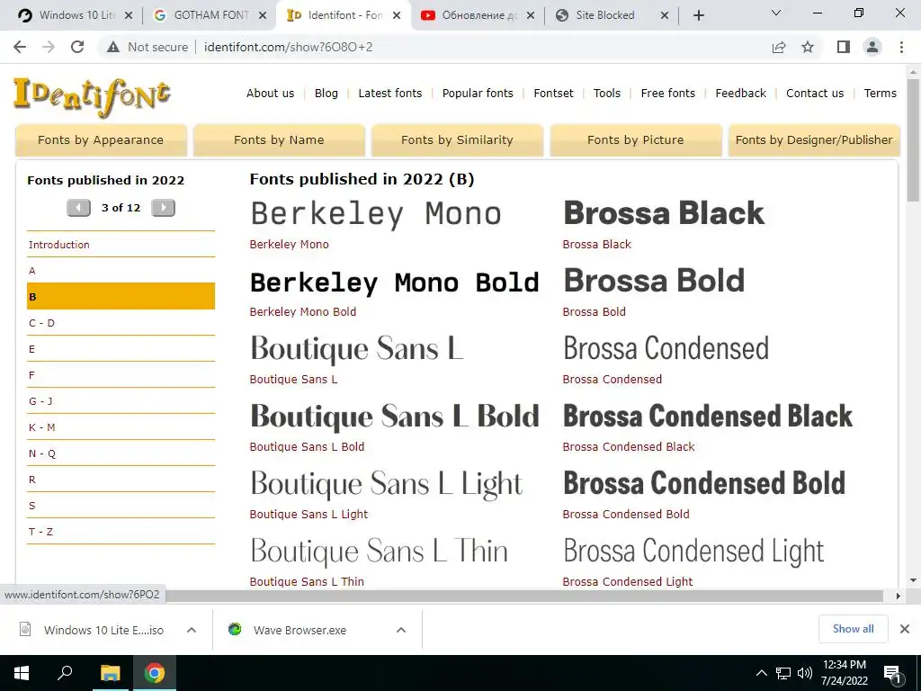Open the Windows Start menu
The height and width of the screenshot is (691, 921).
[x=22, y=673]
